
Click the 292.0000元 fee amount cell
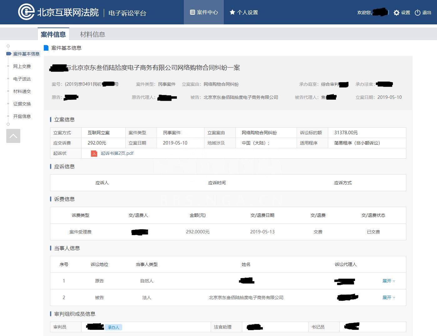point(198,232)
